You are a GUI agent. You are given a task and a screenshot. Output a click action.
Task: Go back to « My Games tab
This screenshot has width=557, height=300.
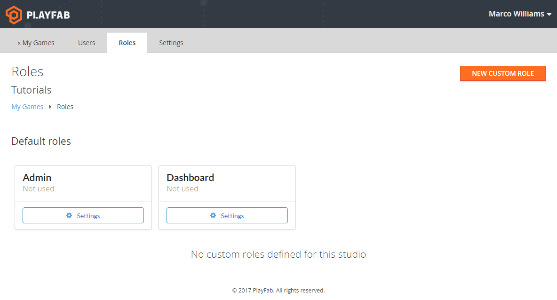(x=36, y=43)
